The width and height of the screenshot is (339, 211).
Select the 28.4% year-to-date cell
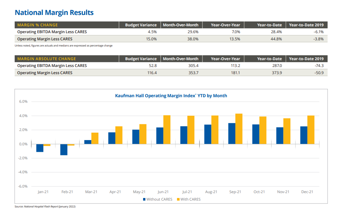tap(276, 32)
